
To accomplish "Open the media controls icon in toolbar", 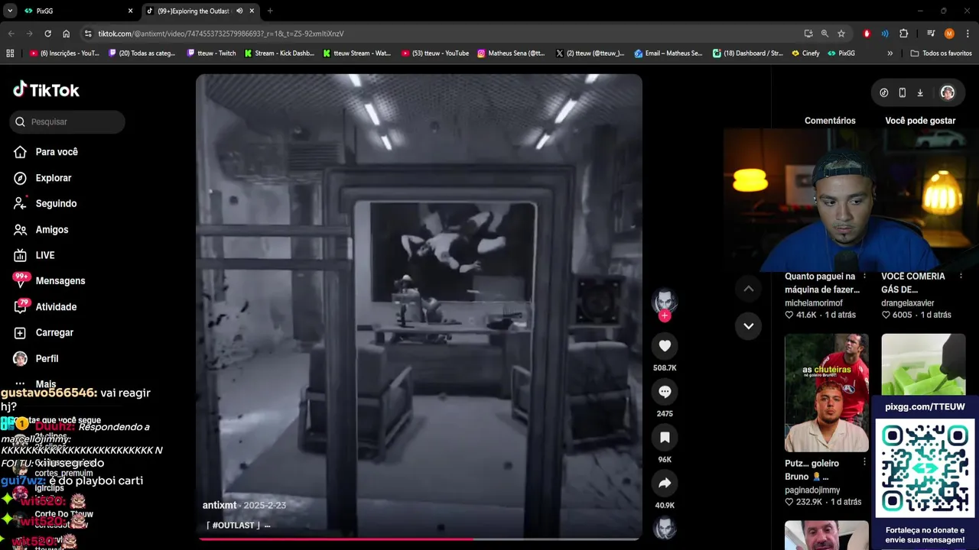I will 931,34.
